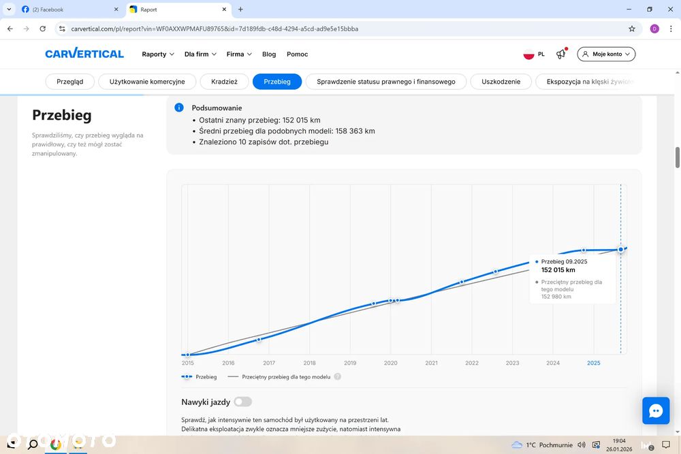Select Sprawdzenie statusu prawnego i finansowego tab

click(386, 82)
